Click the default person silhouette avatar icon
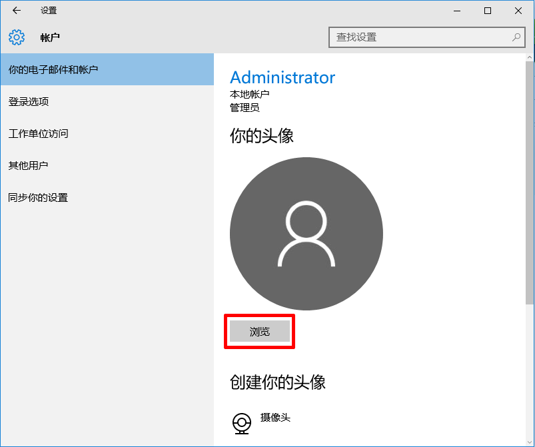 coord(306,233)
